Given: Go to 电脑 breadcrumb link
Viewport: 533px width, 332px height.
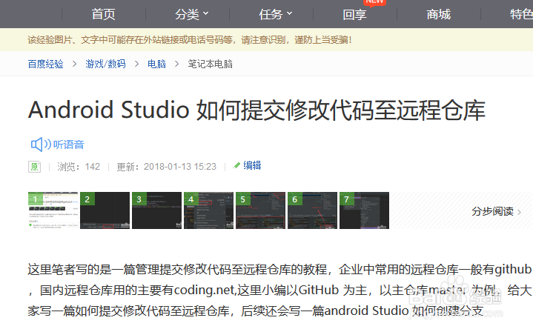Looking at the screenshot, I should tap(156, 64).
